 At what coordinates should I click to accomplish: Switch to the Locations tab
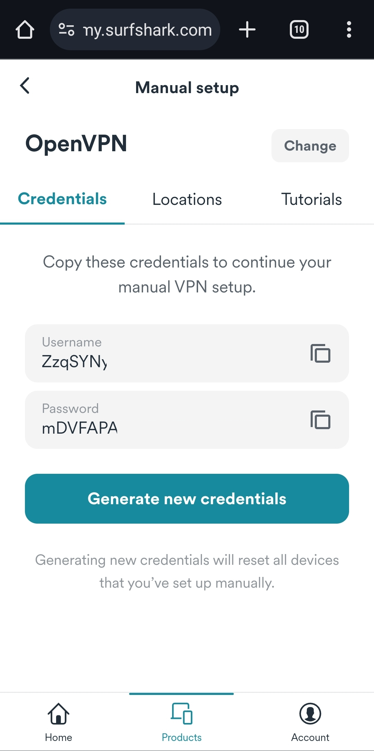point(187,200)
